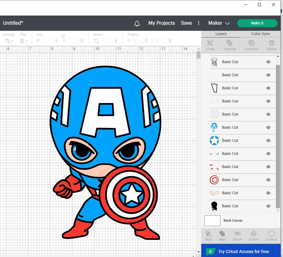Select the blue body layer thumbnail
Viewport: 283px width, 257px height.
[x=214, y=127]
